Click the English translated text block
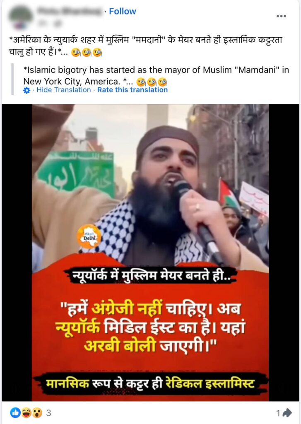The image size is (301, 424). [156, 76]
